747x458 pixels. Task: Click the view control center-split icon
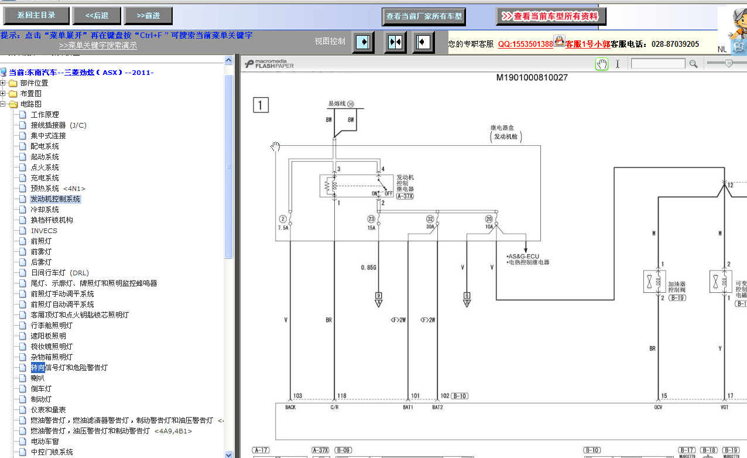tap(395, 42)
